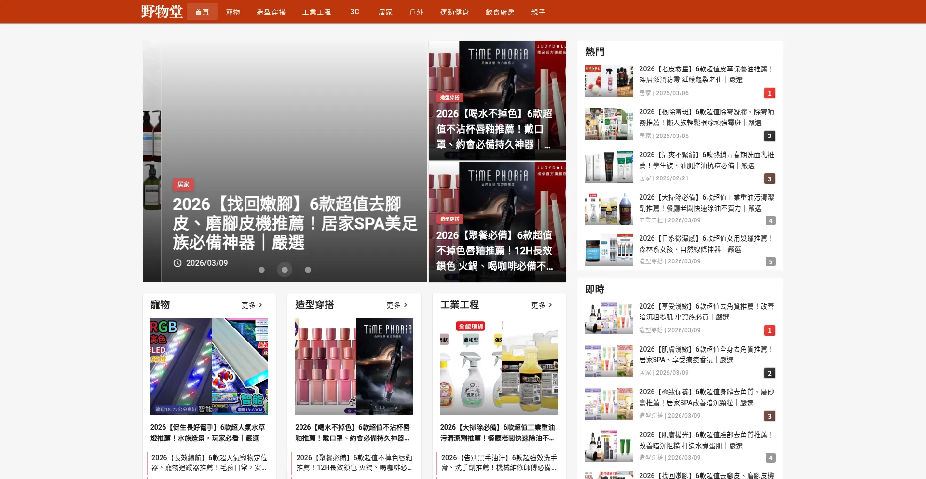This screenshot has height=479, width=926.
Task: Click 造型穿搭 | 2026/03/09 under 日系微濕感 article
Action: [x=670, y=261]
